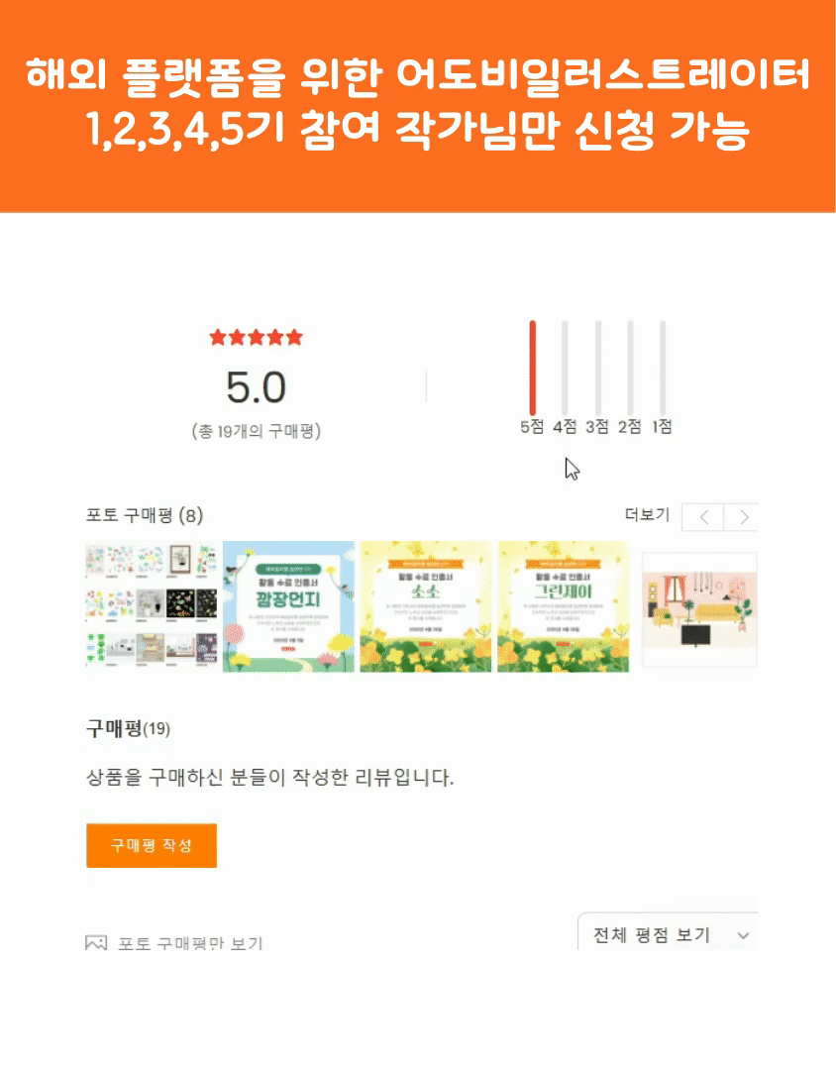Select the red 5점 rating bar
This screenshot has height=1070, width=836.
click(532, 368)
